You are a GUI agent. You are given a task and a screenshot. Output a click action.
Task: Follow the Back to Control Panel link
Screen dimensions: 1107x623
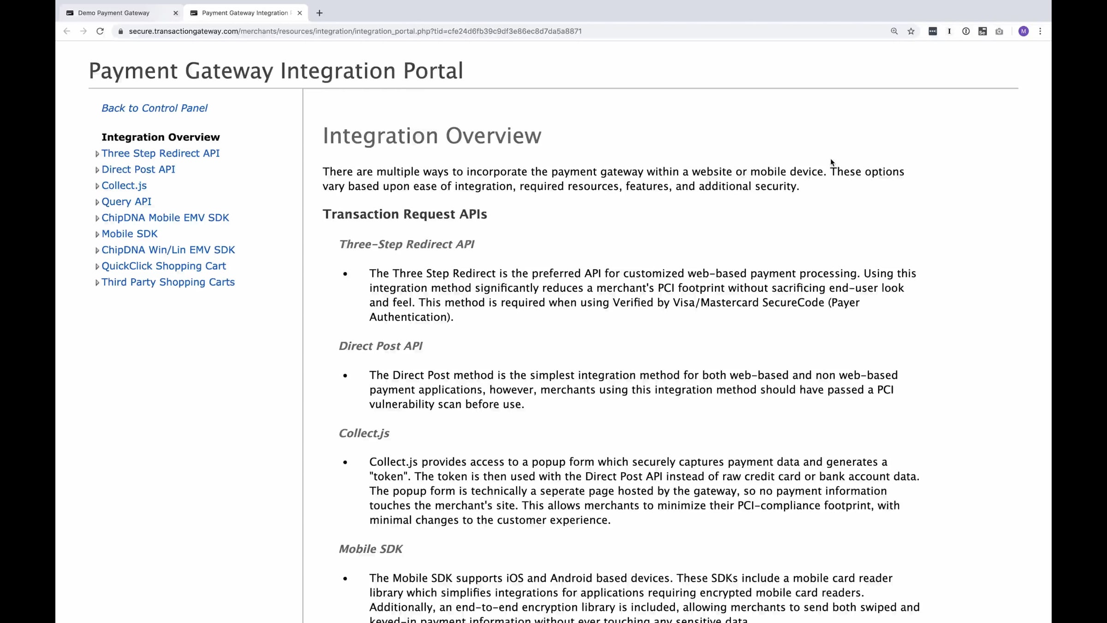[155, 108]
